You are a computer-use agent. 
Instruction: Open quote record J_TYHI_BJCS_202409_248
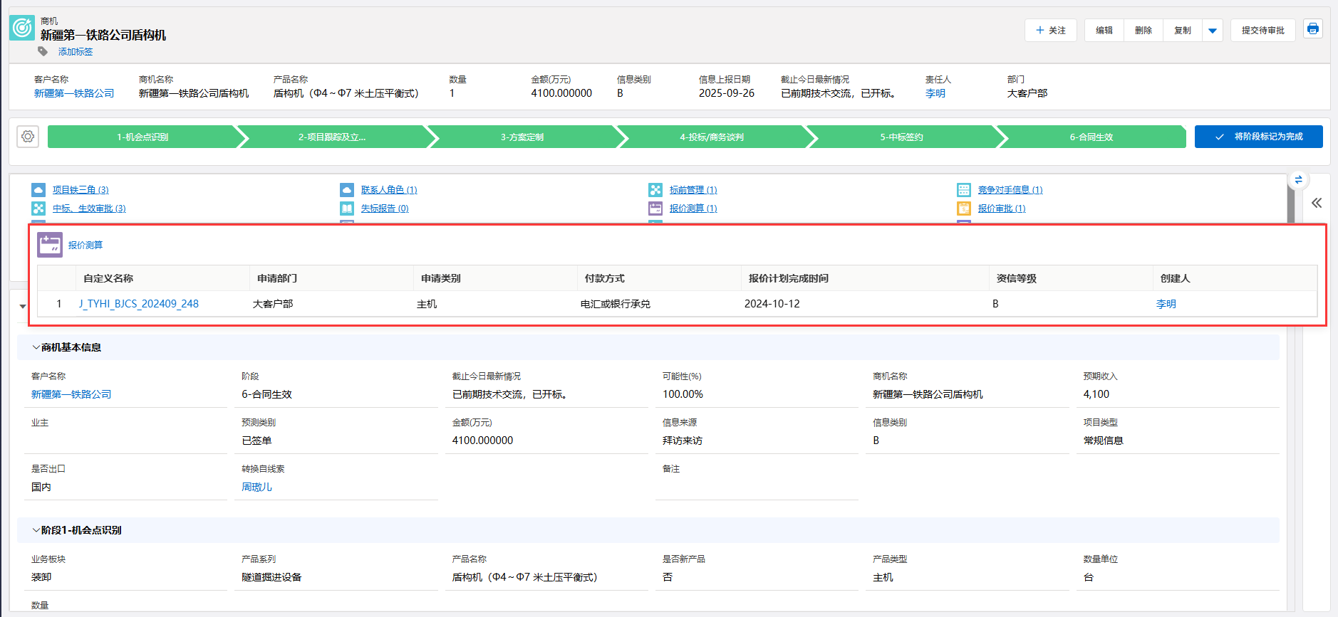[x=139, y=304]
